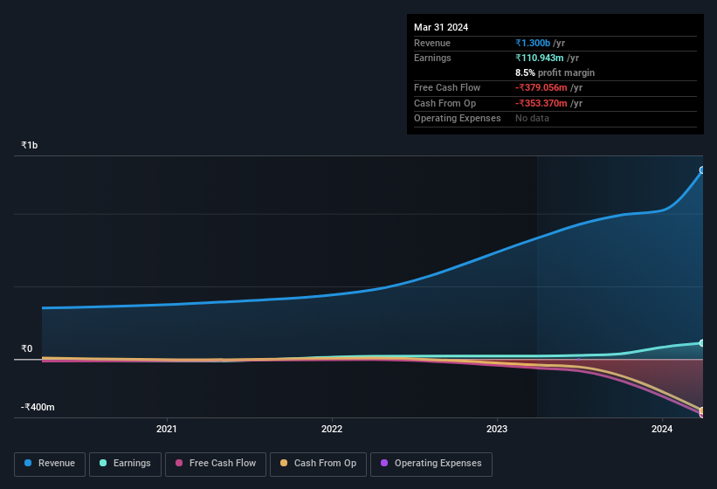
Task: Toggle the Free Cash Flow legend button
Action: click(216, 464)
